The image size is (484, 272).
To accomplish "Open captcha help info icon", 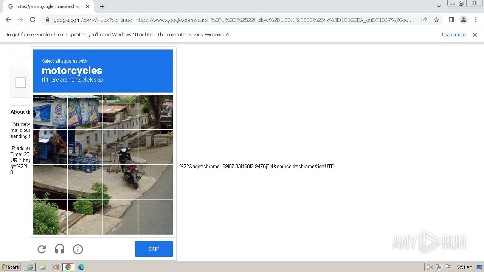I will 78,249.
